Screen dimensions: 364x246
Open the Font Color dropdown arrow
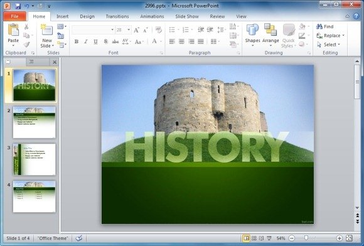tap(161, 42)
